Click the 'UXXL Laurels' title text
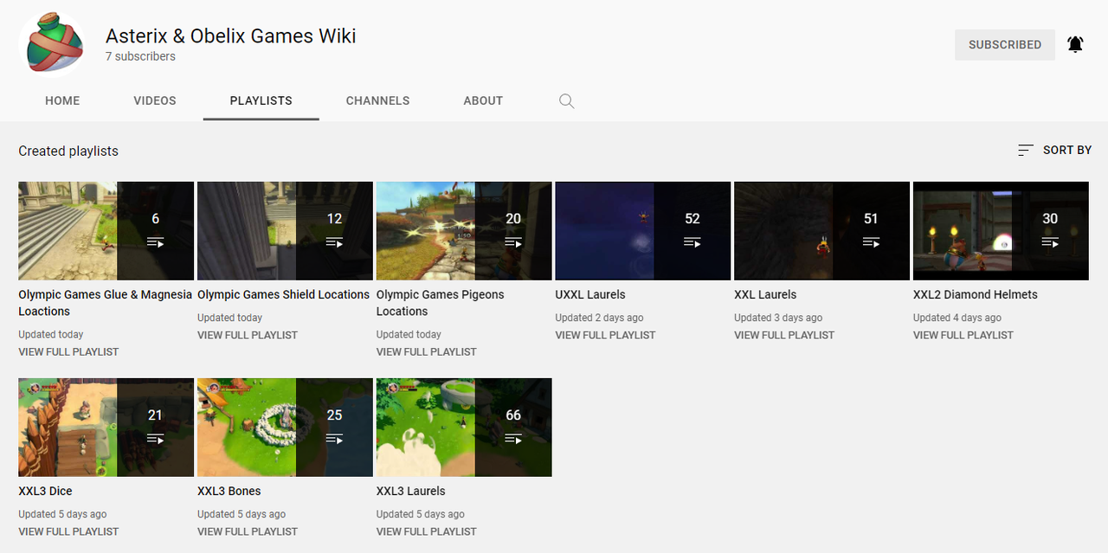1108x553 pixels. pos(590,295)
